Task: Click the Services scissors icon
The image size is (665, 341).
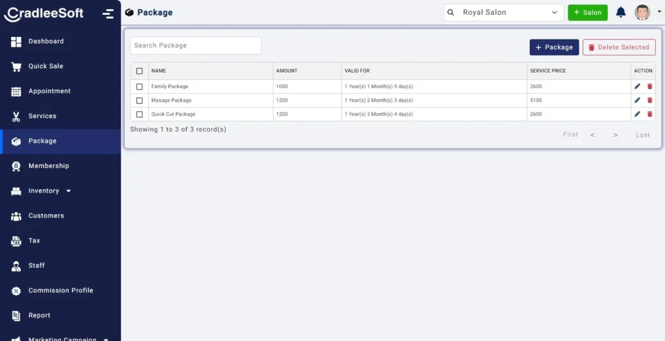Action: (16, 117)
